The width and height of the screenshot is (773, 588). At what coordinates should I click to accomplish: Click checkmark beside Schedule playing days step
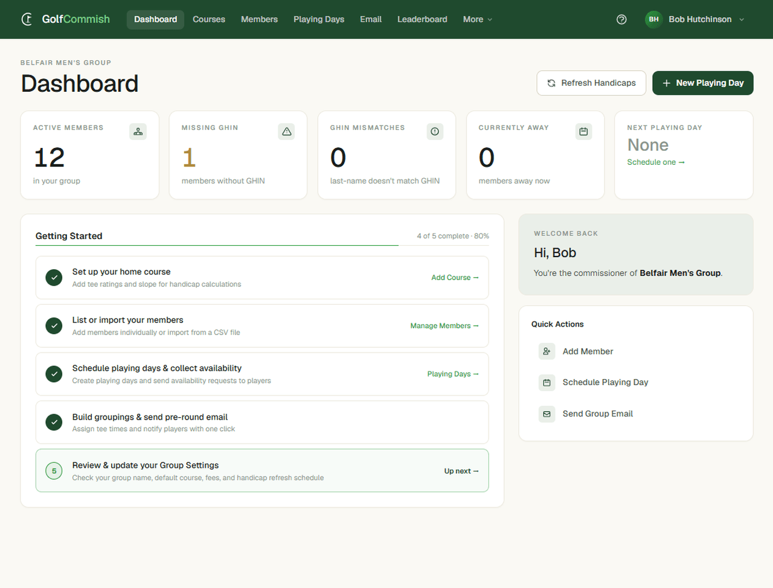[54, 374]
